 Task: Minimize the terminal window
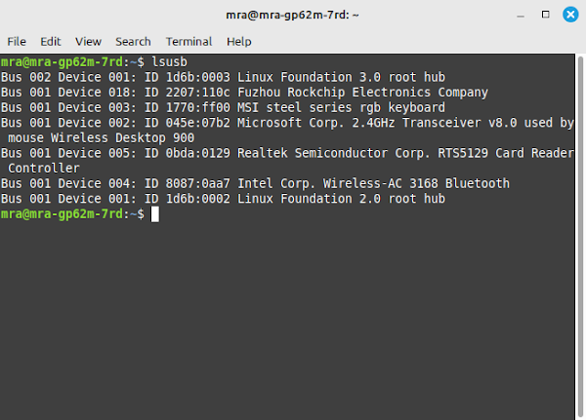[521, 16]
